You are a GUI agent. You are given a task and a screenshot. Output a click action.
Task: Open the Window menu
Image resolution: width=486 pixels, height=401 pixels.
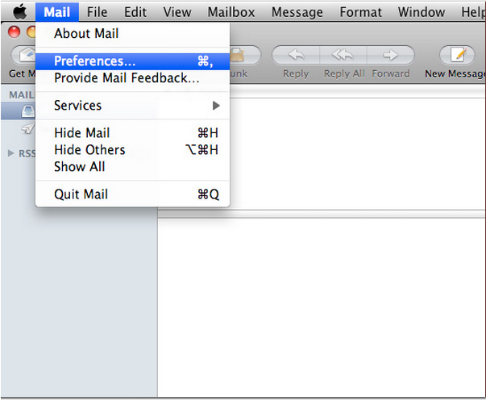[x=422, y=12]
